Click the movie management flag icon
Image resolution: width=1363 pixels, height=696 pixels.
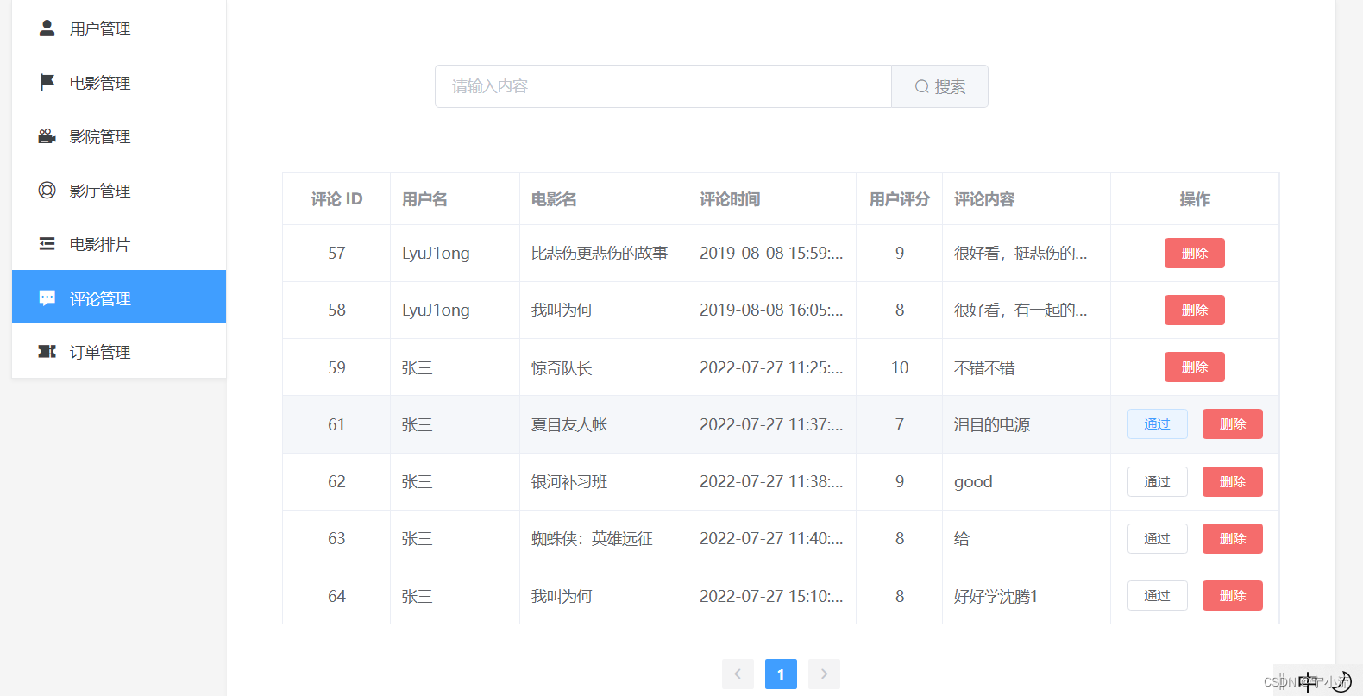pyautogui.click(x=47, y=83)
